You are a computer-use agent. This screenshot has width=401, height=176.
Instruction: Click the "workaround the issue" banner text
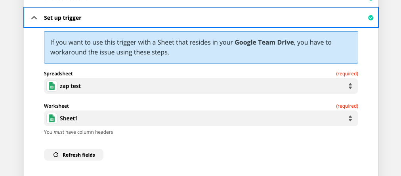pyautogui.click(x=82, y=52)
